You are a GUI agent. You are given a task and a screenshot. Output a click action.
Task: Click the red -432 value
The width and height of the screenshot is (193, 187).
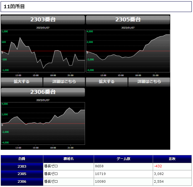tap(158, 166)
